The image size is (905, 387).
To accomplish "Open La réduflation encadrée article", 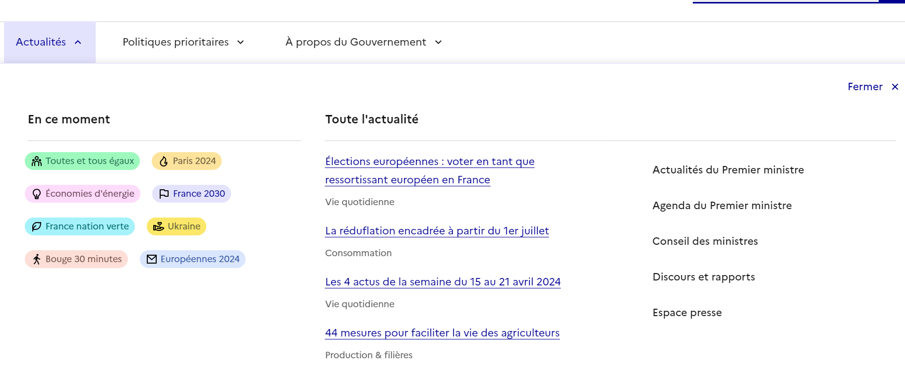I will click(437, 231).
